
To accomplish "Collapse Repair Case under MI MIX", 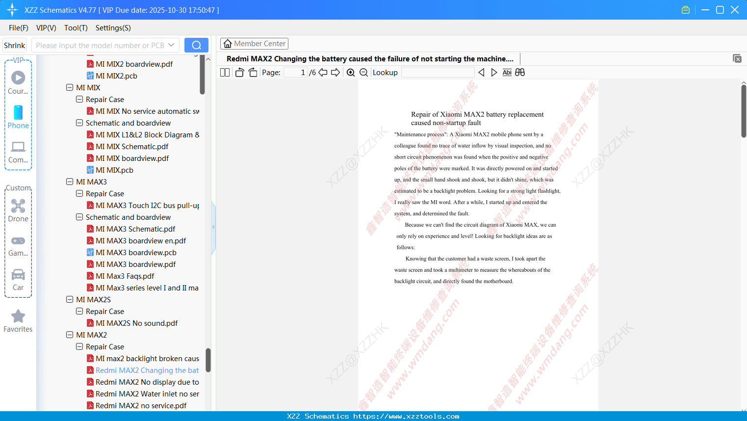I will 79,99.
